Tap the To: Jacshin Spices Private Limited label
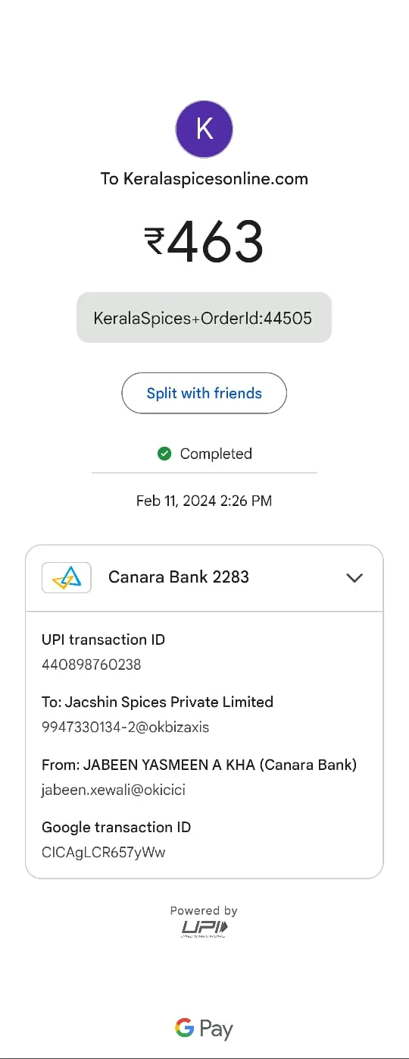 point(158,702)
